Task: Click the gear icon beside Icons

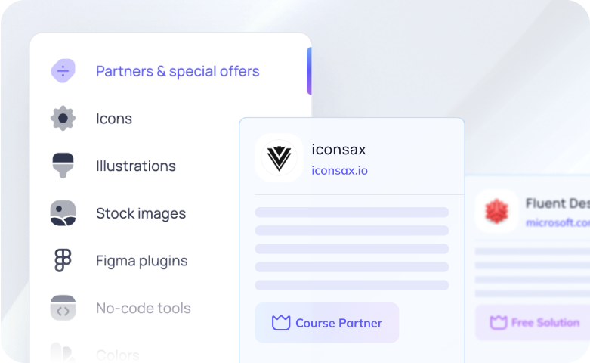Action: coord(63,118)
